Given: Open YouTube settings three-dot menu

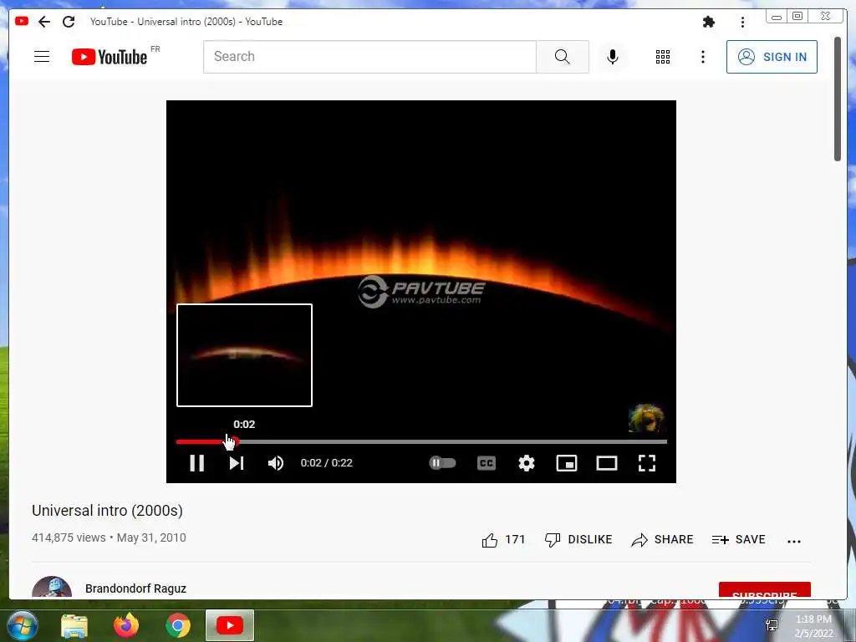Looking at the screenshot, I should [x=703, y=57].
